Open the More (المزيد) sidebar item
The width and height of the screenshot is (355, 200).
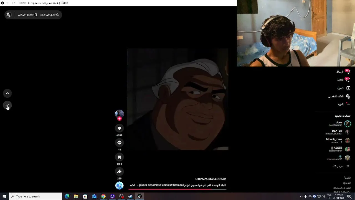344,104
